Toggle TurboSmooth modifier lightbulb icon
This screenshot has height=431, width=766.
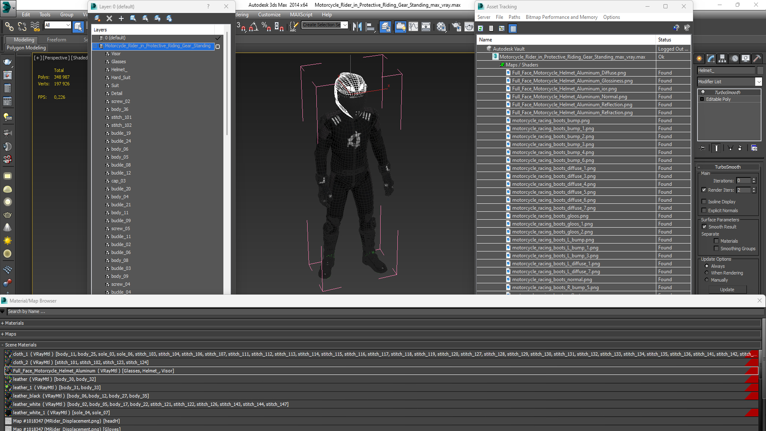click(703, 92)
